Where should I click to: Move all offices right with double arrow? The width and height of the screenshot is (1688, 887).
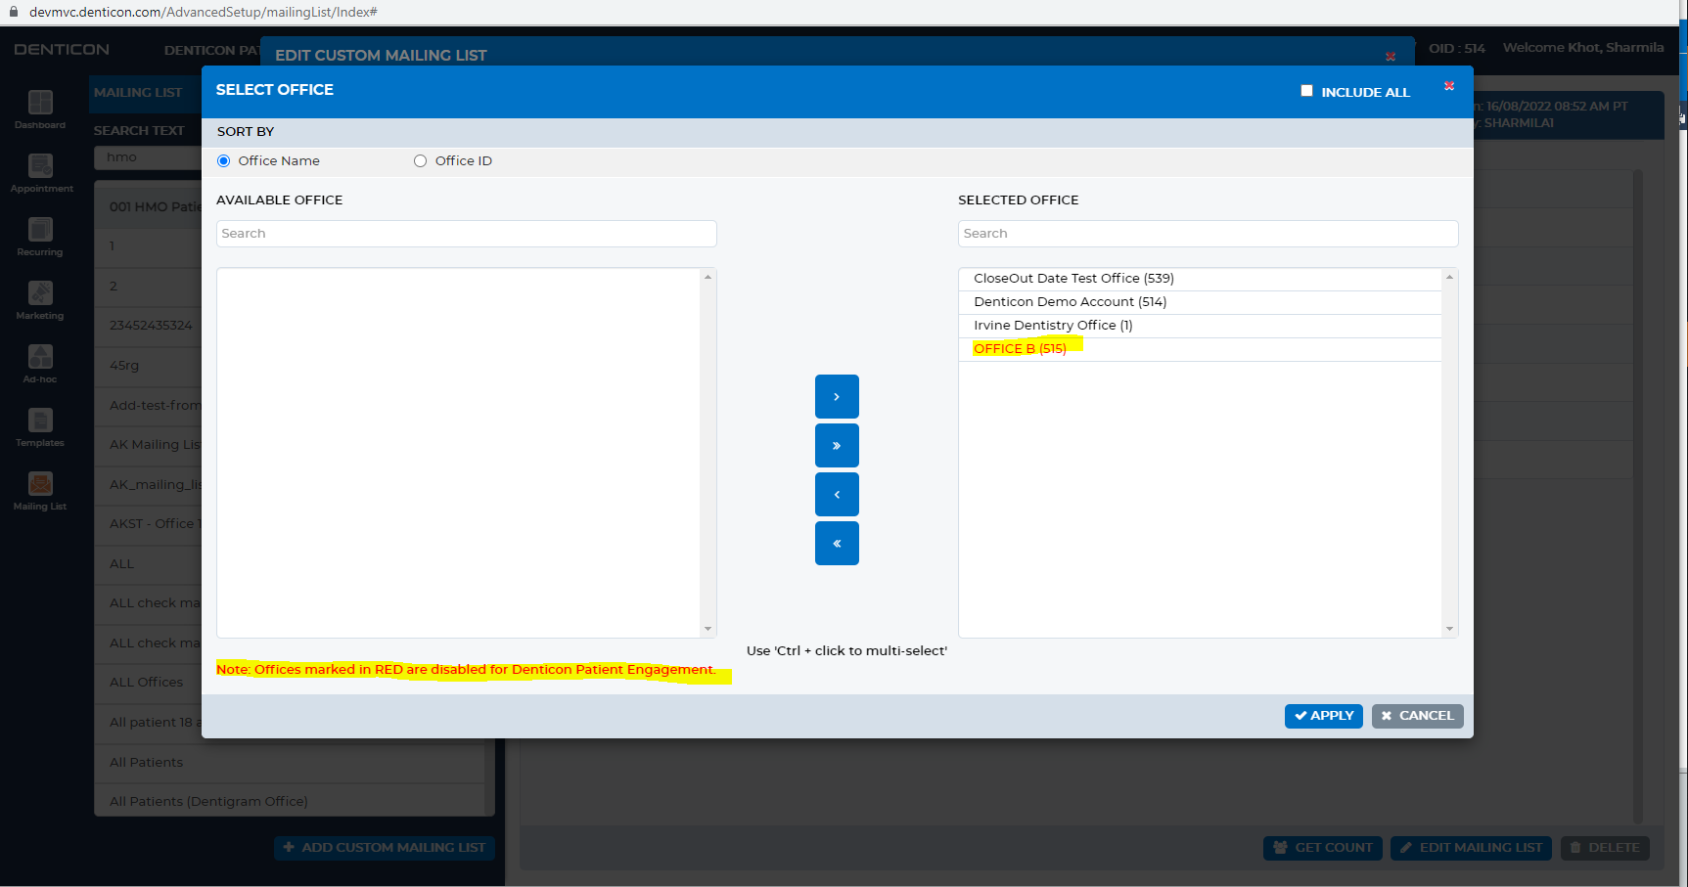(837, 445)
